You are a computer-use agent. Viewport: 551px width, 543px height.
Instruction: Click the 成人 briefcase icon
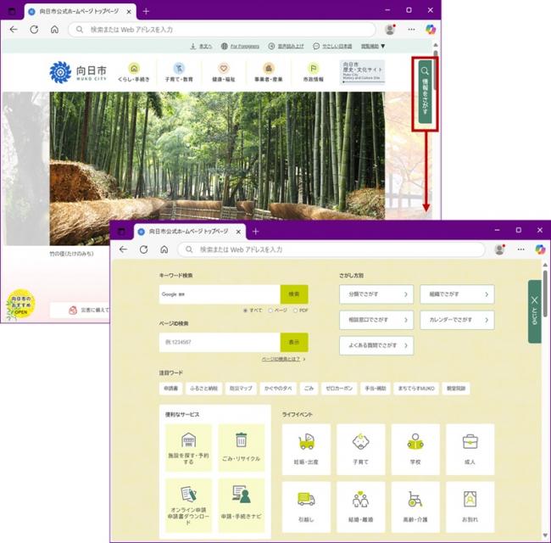[470, 442]
